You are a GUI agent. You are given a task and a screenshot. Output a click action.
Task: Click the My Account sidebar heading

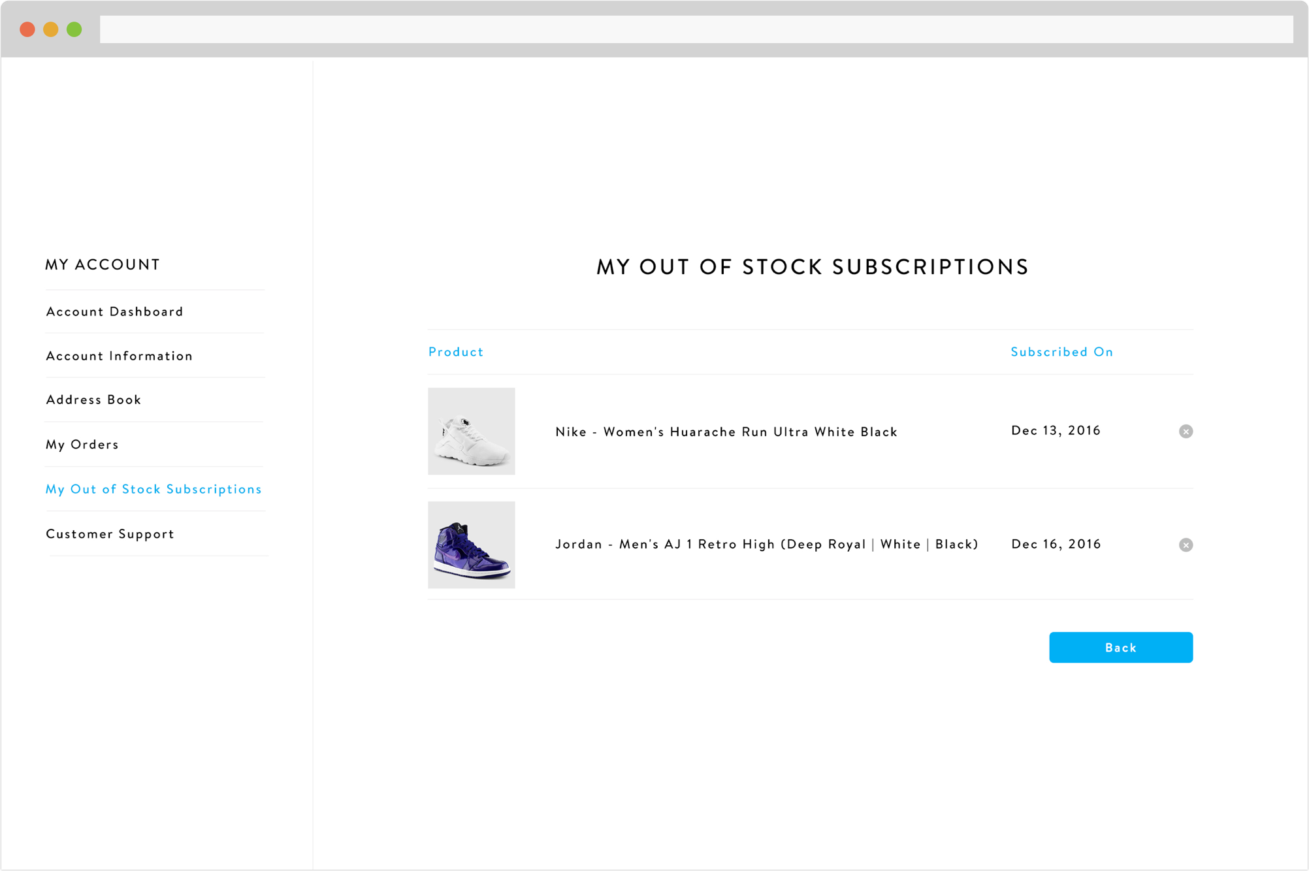(x=103, y=264)
